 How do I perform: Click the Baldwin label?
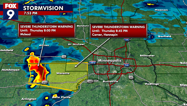pyautogui.click(x=83, y=26)
